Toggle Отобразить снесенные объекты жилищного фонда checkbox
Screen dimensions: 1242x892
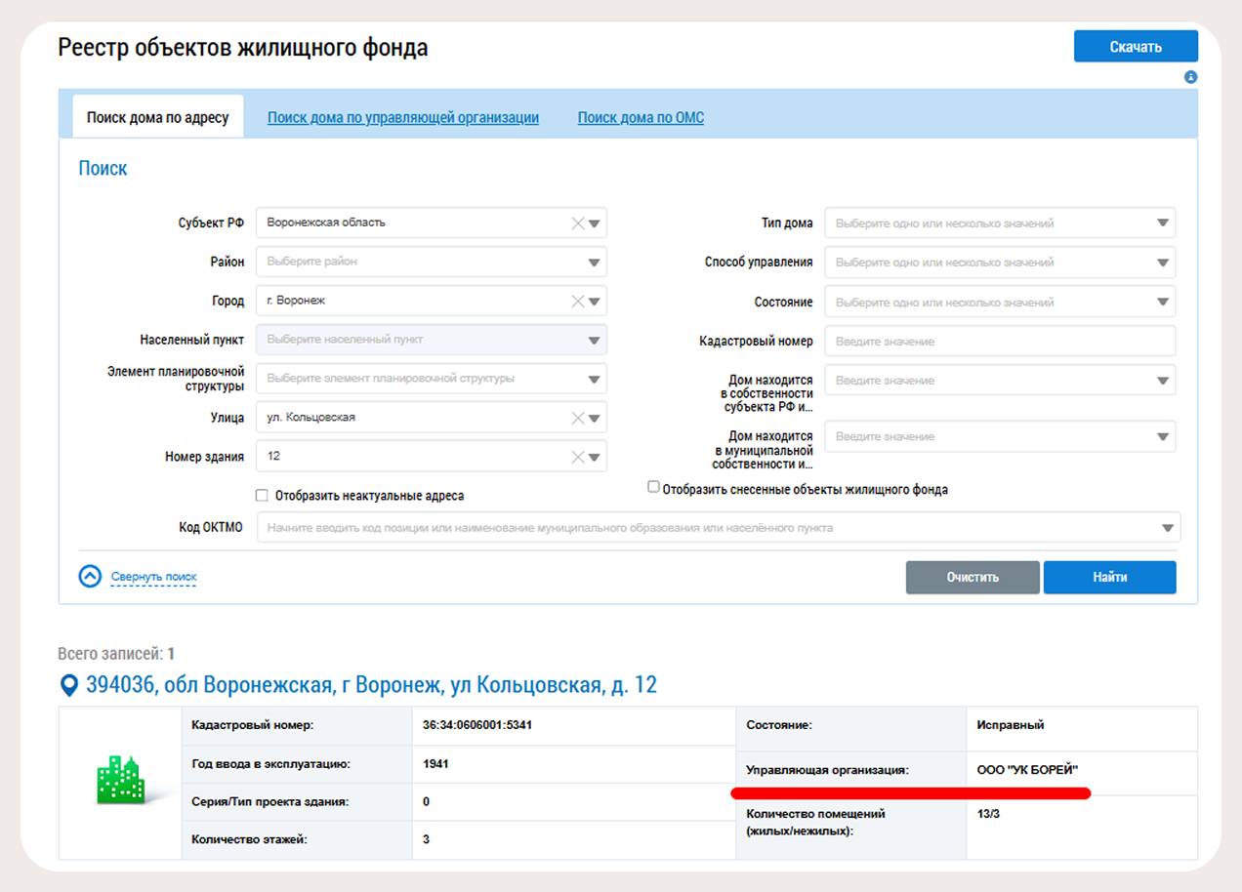[653, 487]
